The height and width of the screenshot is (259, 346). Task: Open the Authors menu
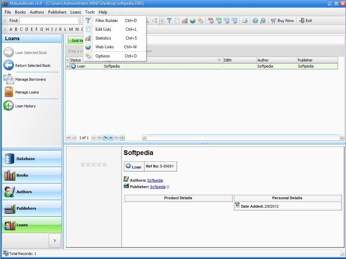coord(37,12)
